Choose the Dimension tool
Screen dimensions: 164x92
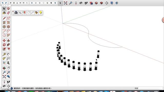tap(8, 54)
